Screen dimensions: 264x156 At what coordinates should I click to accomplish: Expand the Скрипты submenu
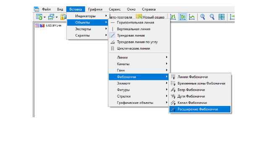pos(88,35)
